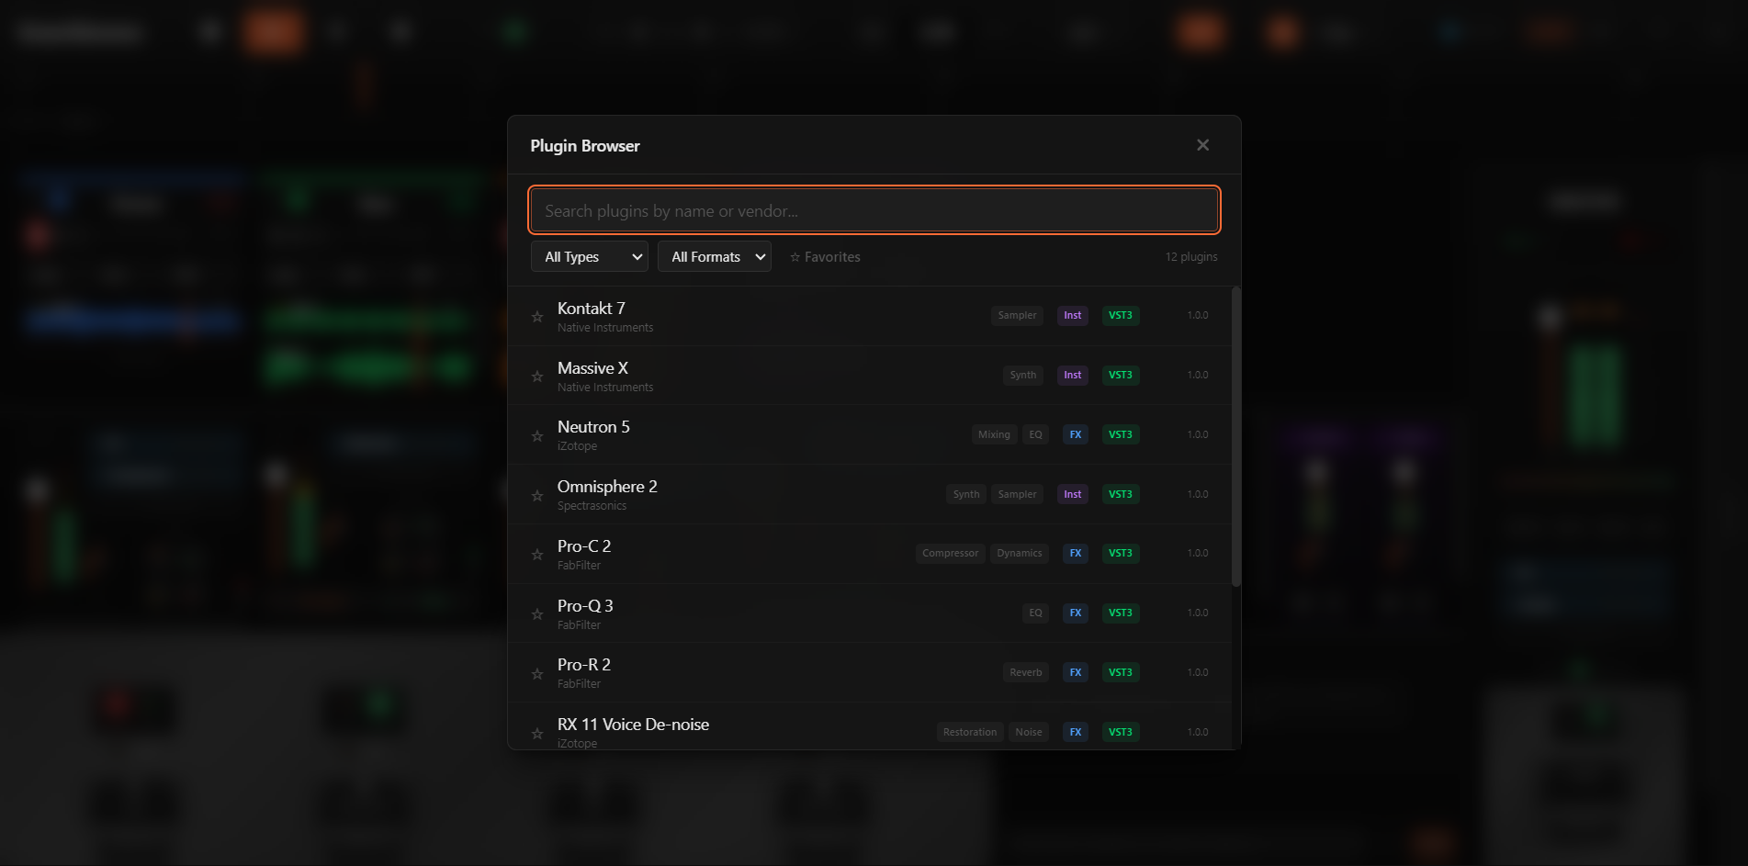Favorite the Kontakt 7 plugin star
Image resolution: width=1748 pixels, height=866 pixels.
(x=537, y=317)
